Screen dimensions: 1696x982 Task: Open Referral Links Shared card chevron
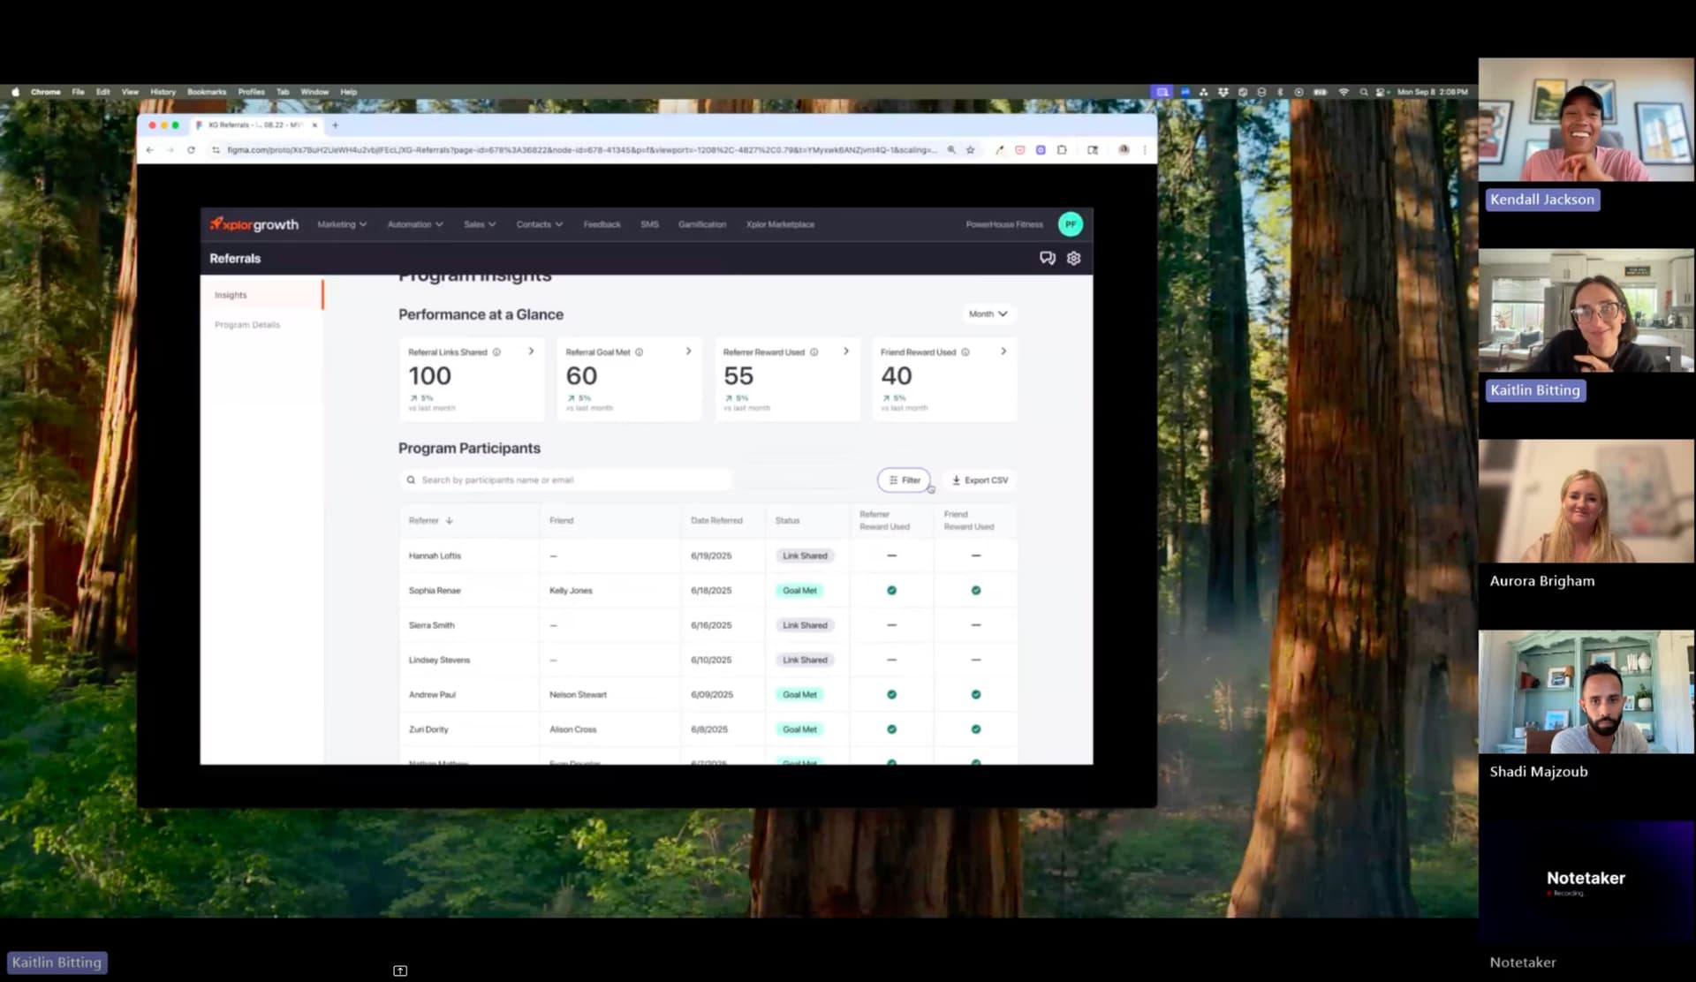pos(531,351)
